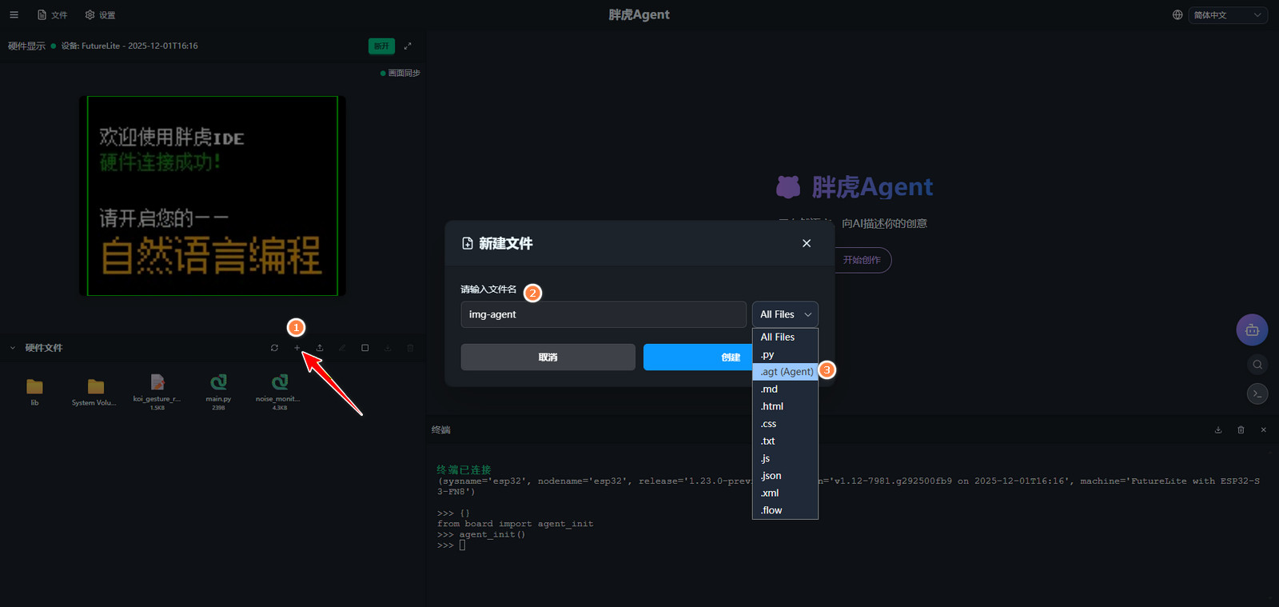Collapse the hardware files section chevron
1279x607 pixels.
(x=13, y=348)
